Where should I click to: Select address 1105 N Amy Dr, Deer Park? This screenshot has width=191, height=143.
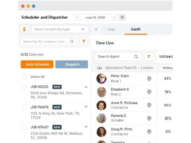coord(55,116)
